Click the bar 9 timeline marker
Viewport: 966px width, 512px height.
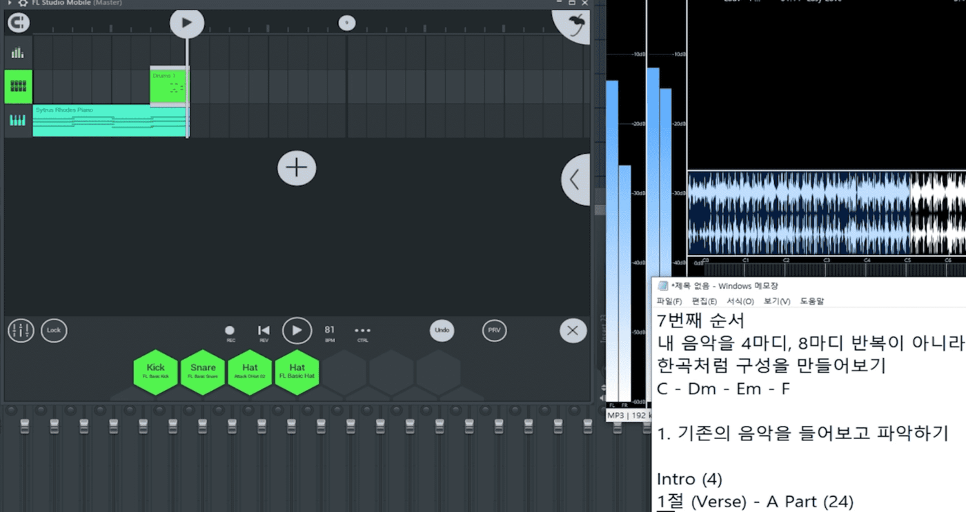(x=347, y=23)
